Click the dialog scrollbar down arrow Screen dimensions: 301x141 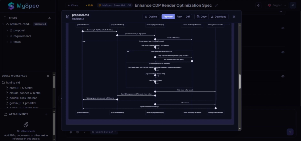[240, 129]
